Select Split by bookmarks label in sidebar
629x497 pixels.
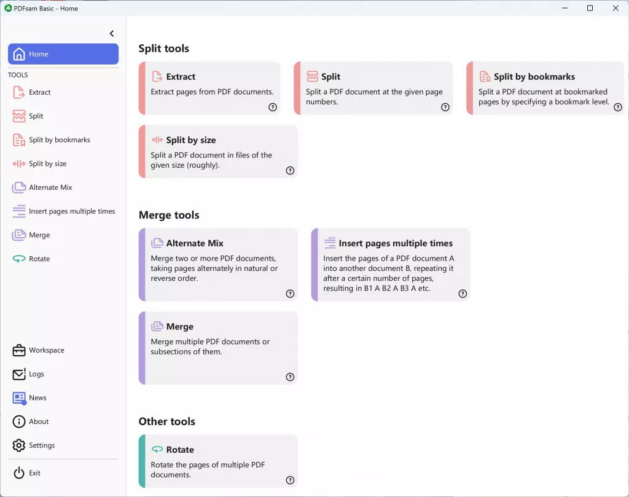coord(60,139)
